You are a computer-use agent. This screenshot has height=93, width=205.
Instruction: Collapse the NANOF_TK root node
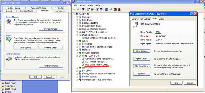point(74,14)
